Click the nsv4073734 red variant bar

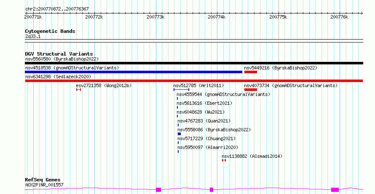pos(250,90)
